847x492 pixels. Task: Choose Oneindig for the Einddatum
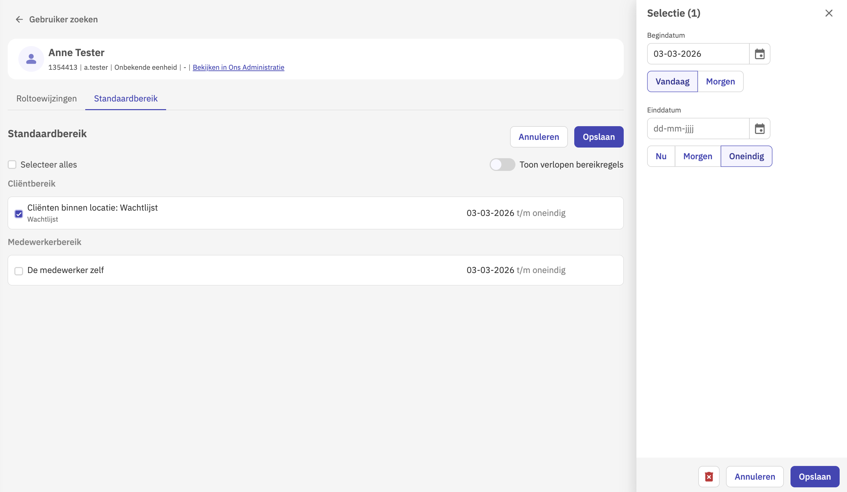(746, 157)
